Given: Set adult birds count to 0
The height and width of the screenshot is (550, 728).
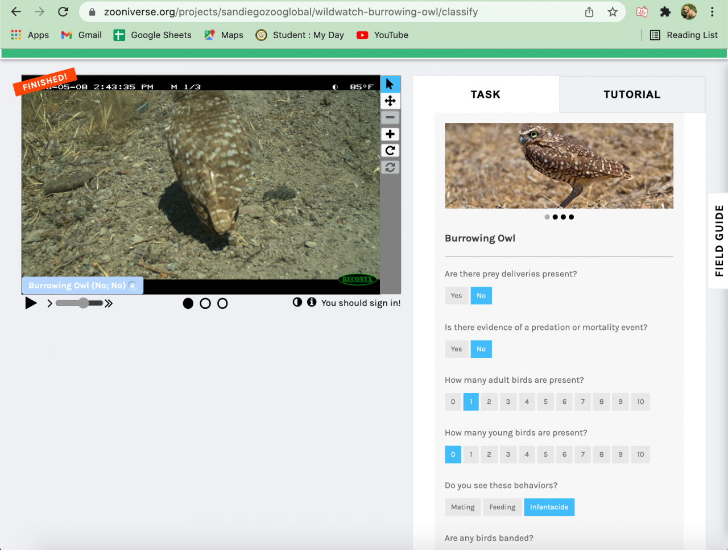Looking at the screenshot, I should (x=453, y=402).
